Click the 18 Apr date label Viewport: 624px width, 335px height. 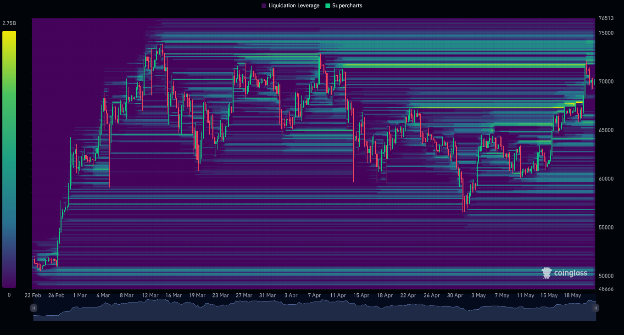click(x=384, y=296)
